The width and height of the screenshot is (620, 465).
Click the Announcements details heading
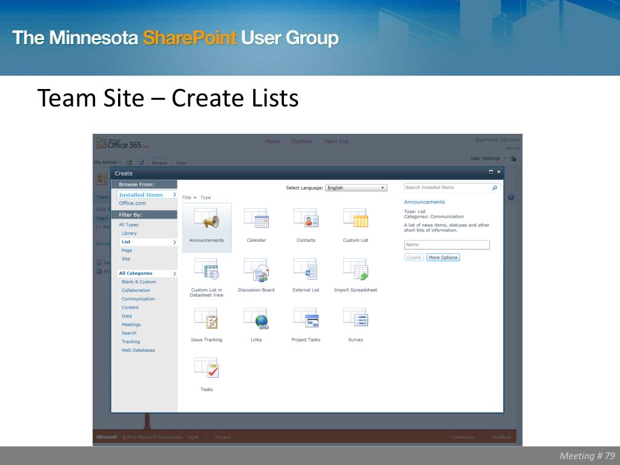424,202
